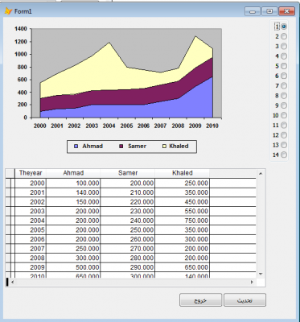Screen dimensions: 300x322
Task: Click Khaled cell 750.000
Action: (x=183, y=221)
